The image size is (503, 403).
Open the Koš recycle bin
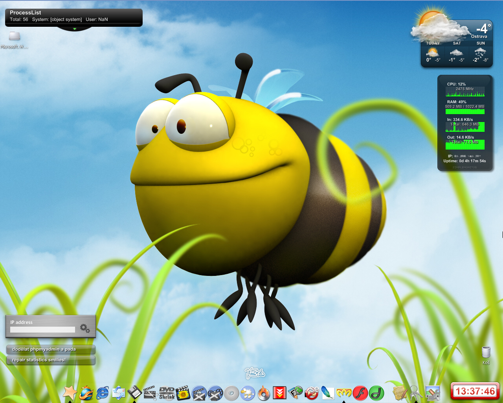(x=486, y=355)
